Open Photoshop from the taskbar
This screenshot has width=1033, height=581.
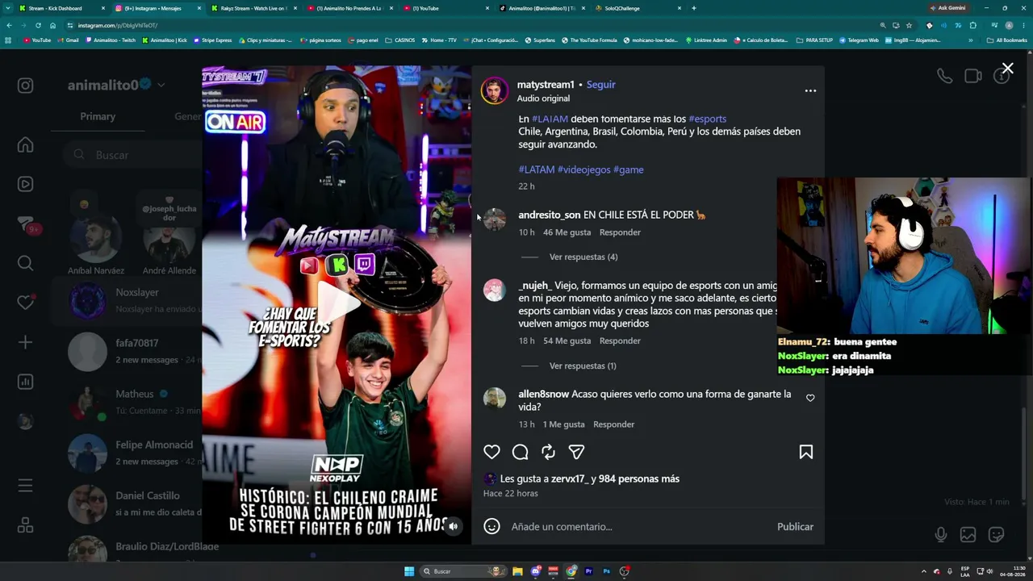click(606, 571)
